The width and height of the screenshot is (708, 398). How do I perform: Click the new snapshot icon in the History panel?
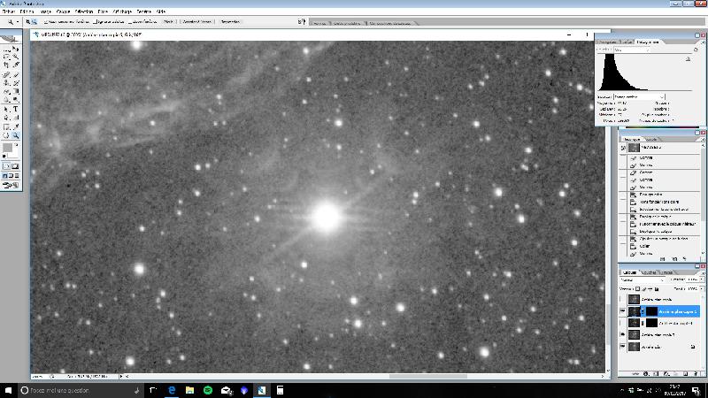click(x=674, y=259)
